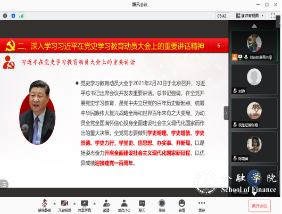Expand the arrow next to video button
The image size is (282, 214).
point(74,203)
